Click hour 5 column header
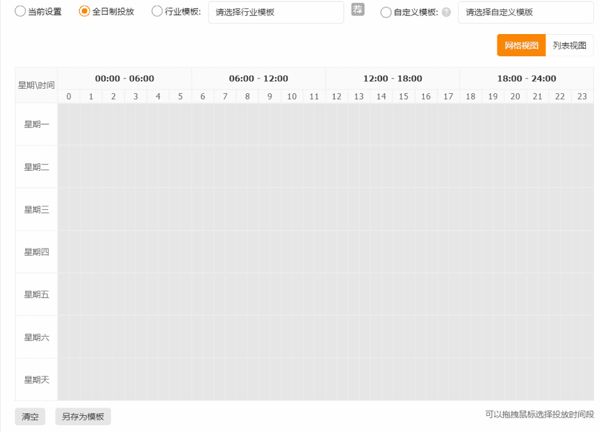The height and width of the screenshot is (432, 601). (180, 96)
